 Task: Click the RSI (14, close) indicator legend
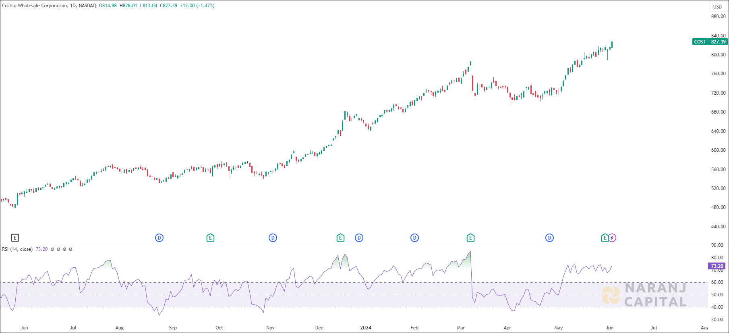tap(17, 249)
